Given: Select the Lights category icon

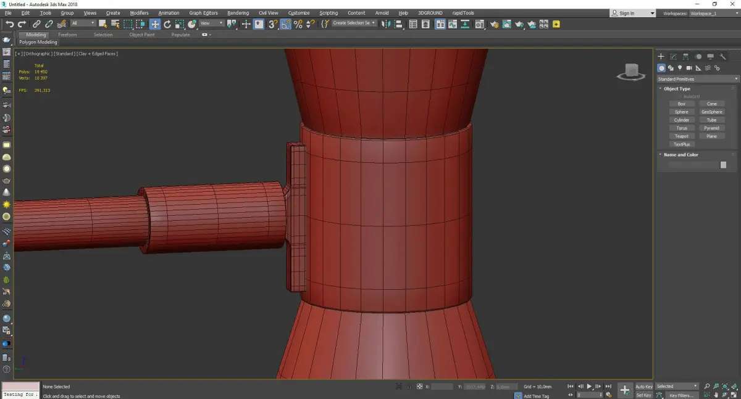Looking at the screenshot, I should pyautogui.click(x=680, y=68).
